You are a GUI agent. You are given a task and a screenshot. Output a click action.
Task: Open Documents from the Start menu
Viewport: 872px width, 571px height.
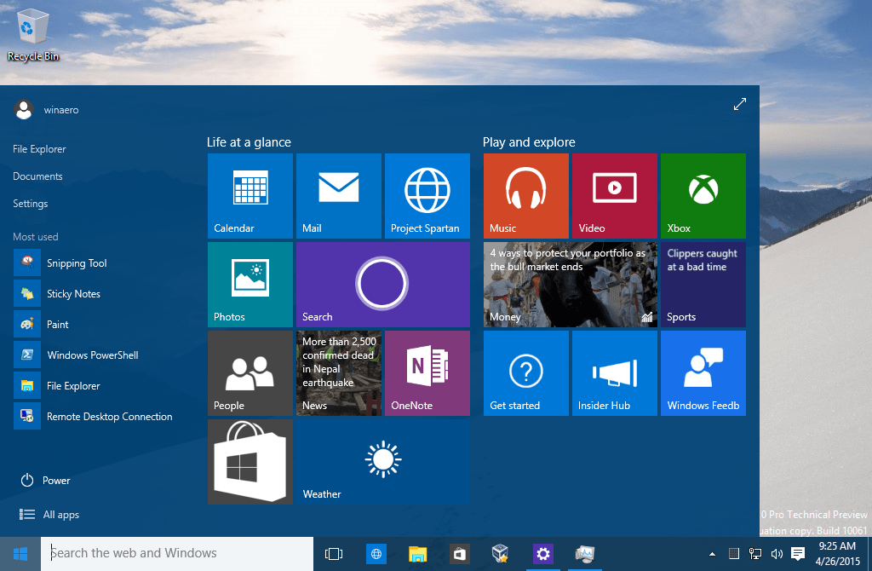tap(37, 176)
